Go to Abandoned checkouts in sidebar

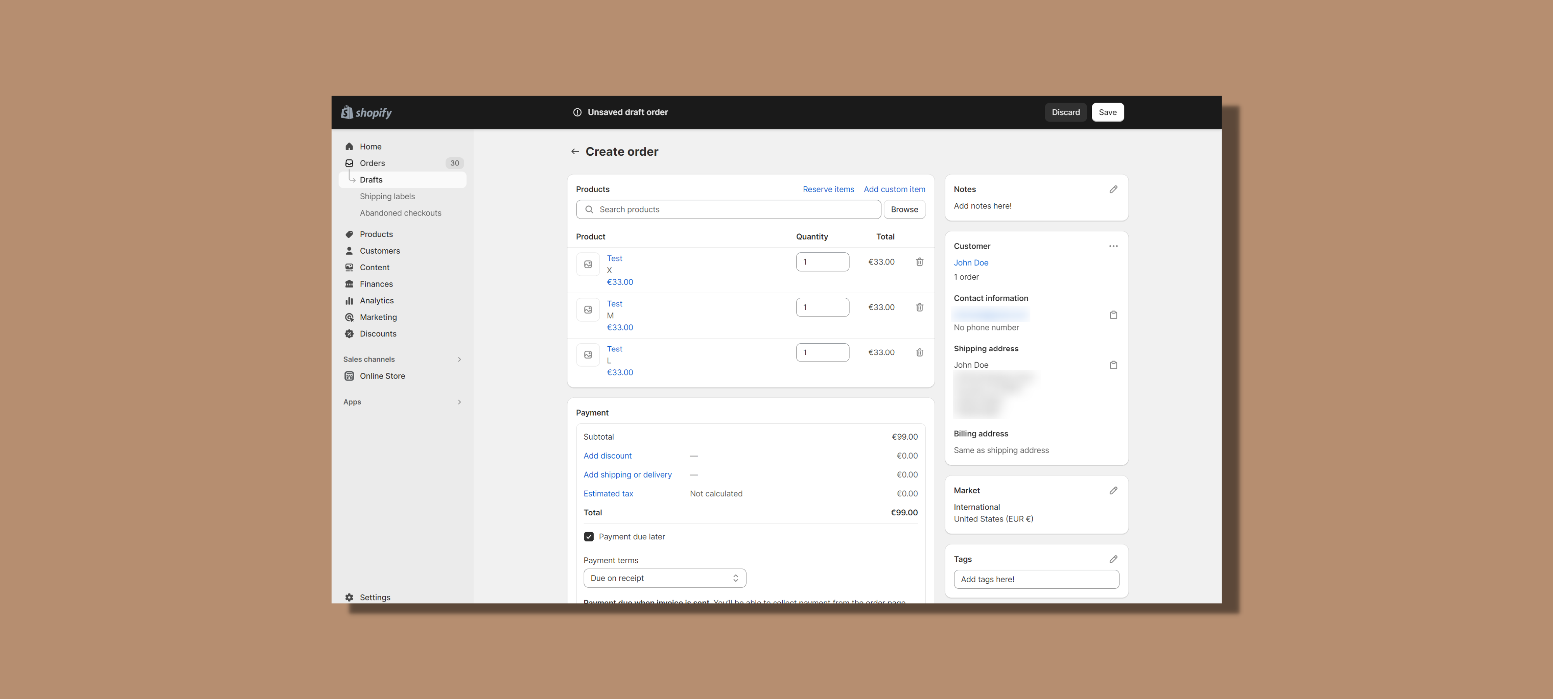point(400,213)
